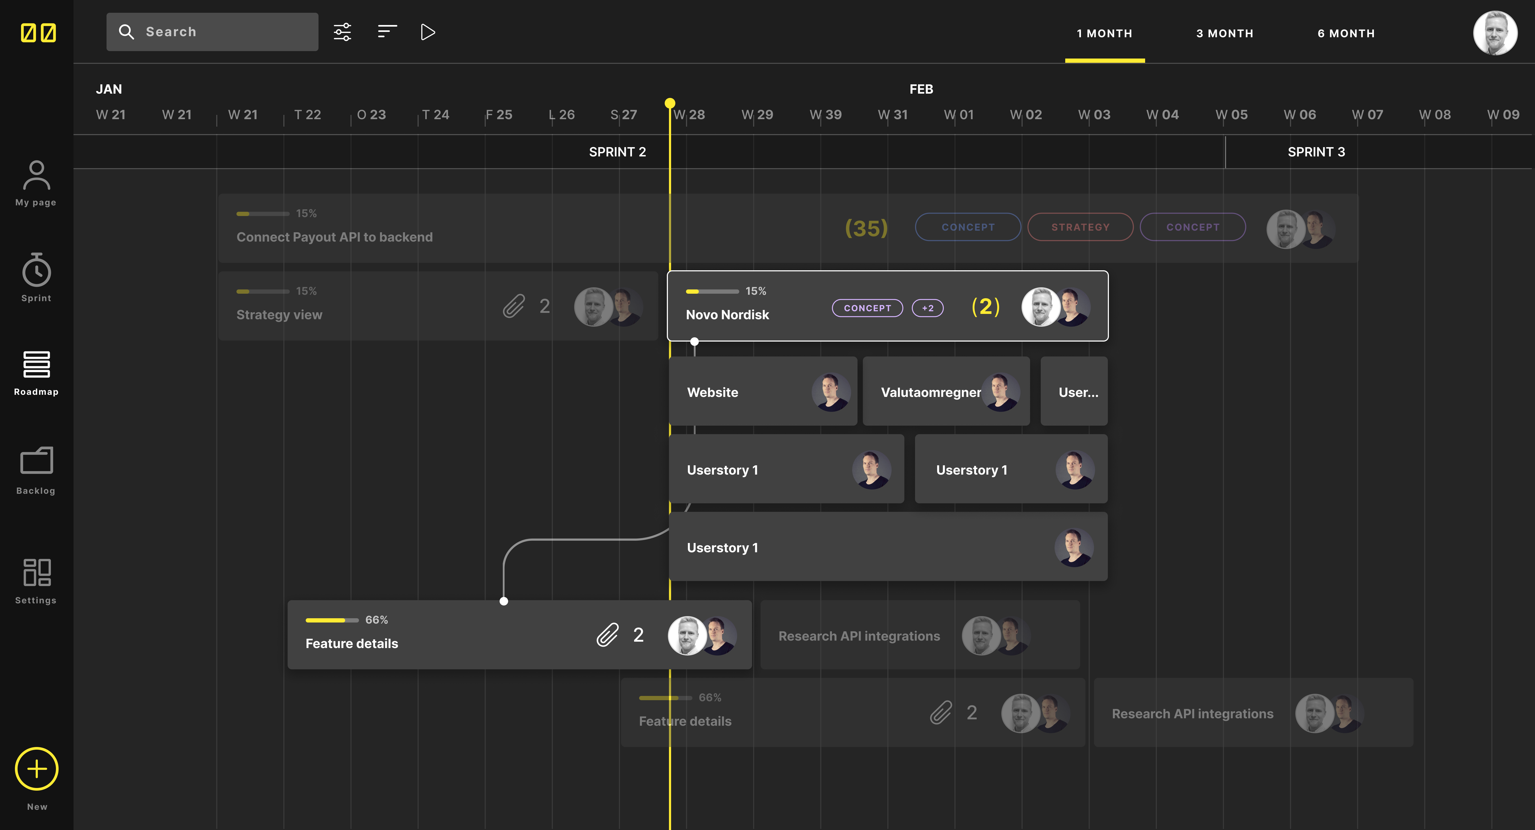Click CONCEPT tag on Novo Nordisk
The width and height of the screenshot is (1535, 830).
coord(867,308)
